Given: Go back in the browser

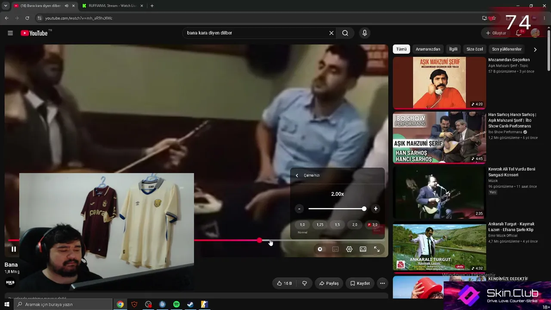Looking at the screenshot, I should 6,18.
